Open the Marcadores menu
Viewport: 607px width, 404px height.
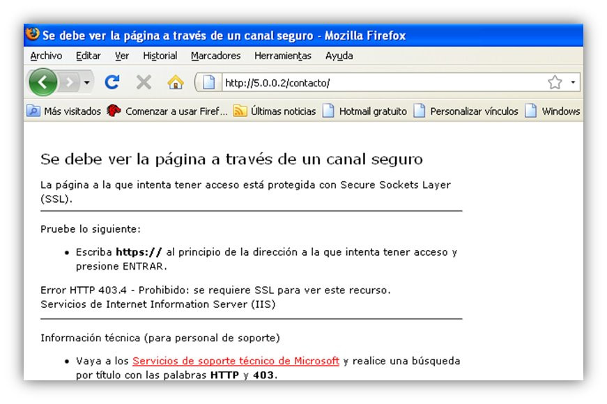(215, 56)
